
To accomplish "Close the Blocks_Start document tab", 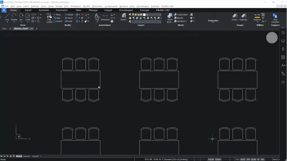I will pyautogui.click(x=32, y=29).
